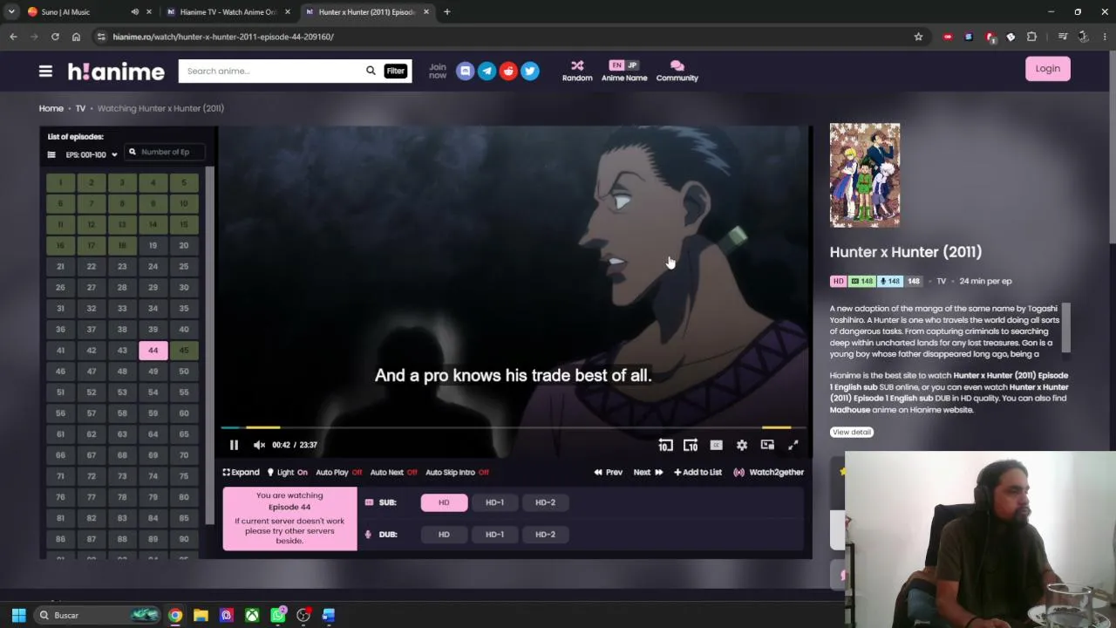This screenshot has width=1116, height=628.
Task: Open the Twitter join link
Action: [x=529, y=72]
